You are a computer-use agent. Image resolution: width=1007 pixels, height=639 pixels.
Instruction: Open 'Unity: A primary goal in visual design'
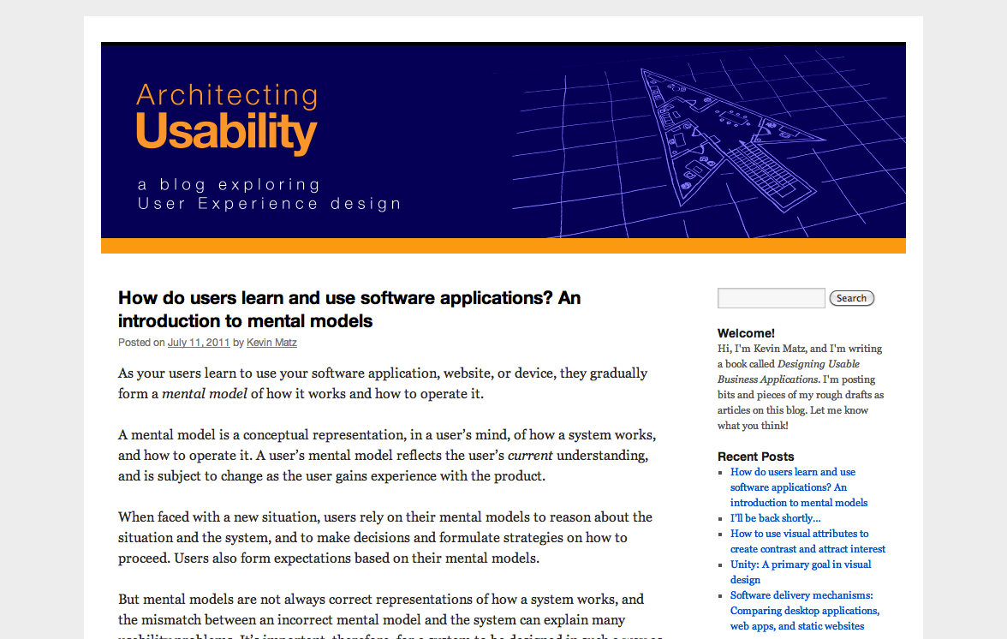[801, 564]
